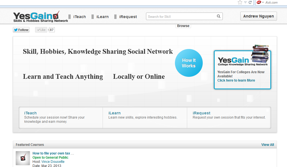The image size is (287, 167).
Task: Open the iLearn menu item
Action: pyautogui.click(x=103, y=17)
